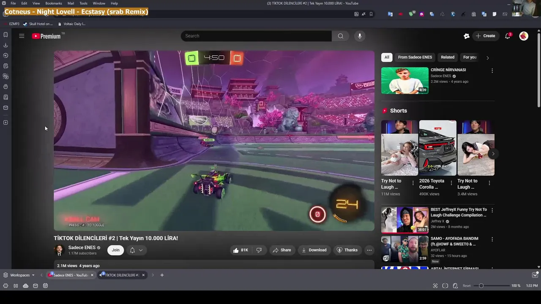The image size is (541, 304).
Task: Open the YouTube guide hamburger menu
Action: (x=22, y=36)
